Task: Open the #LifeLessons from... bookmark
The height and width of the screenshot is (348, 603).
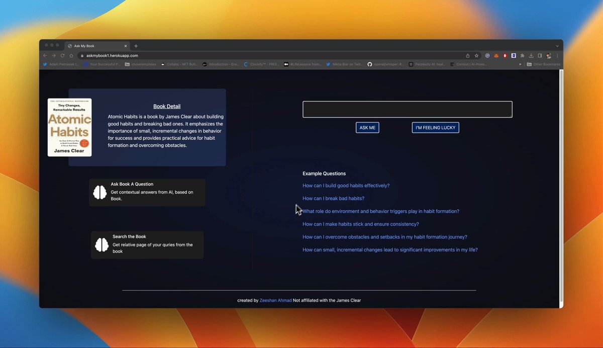Action: (303, 64)
